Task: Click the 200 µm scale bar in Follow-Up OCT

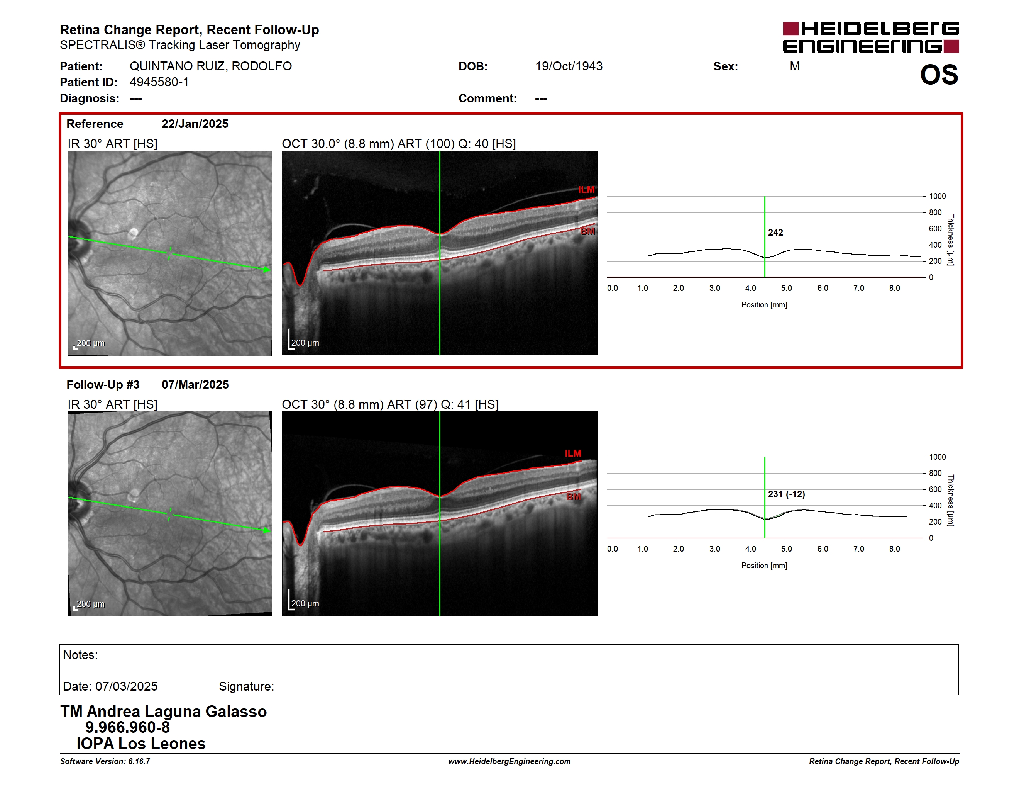Action: (x=303, y=601)
